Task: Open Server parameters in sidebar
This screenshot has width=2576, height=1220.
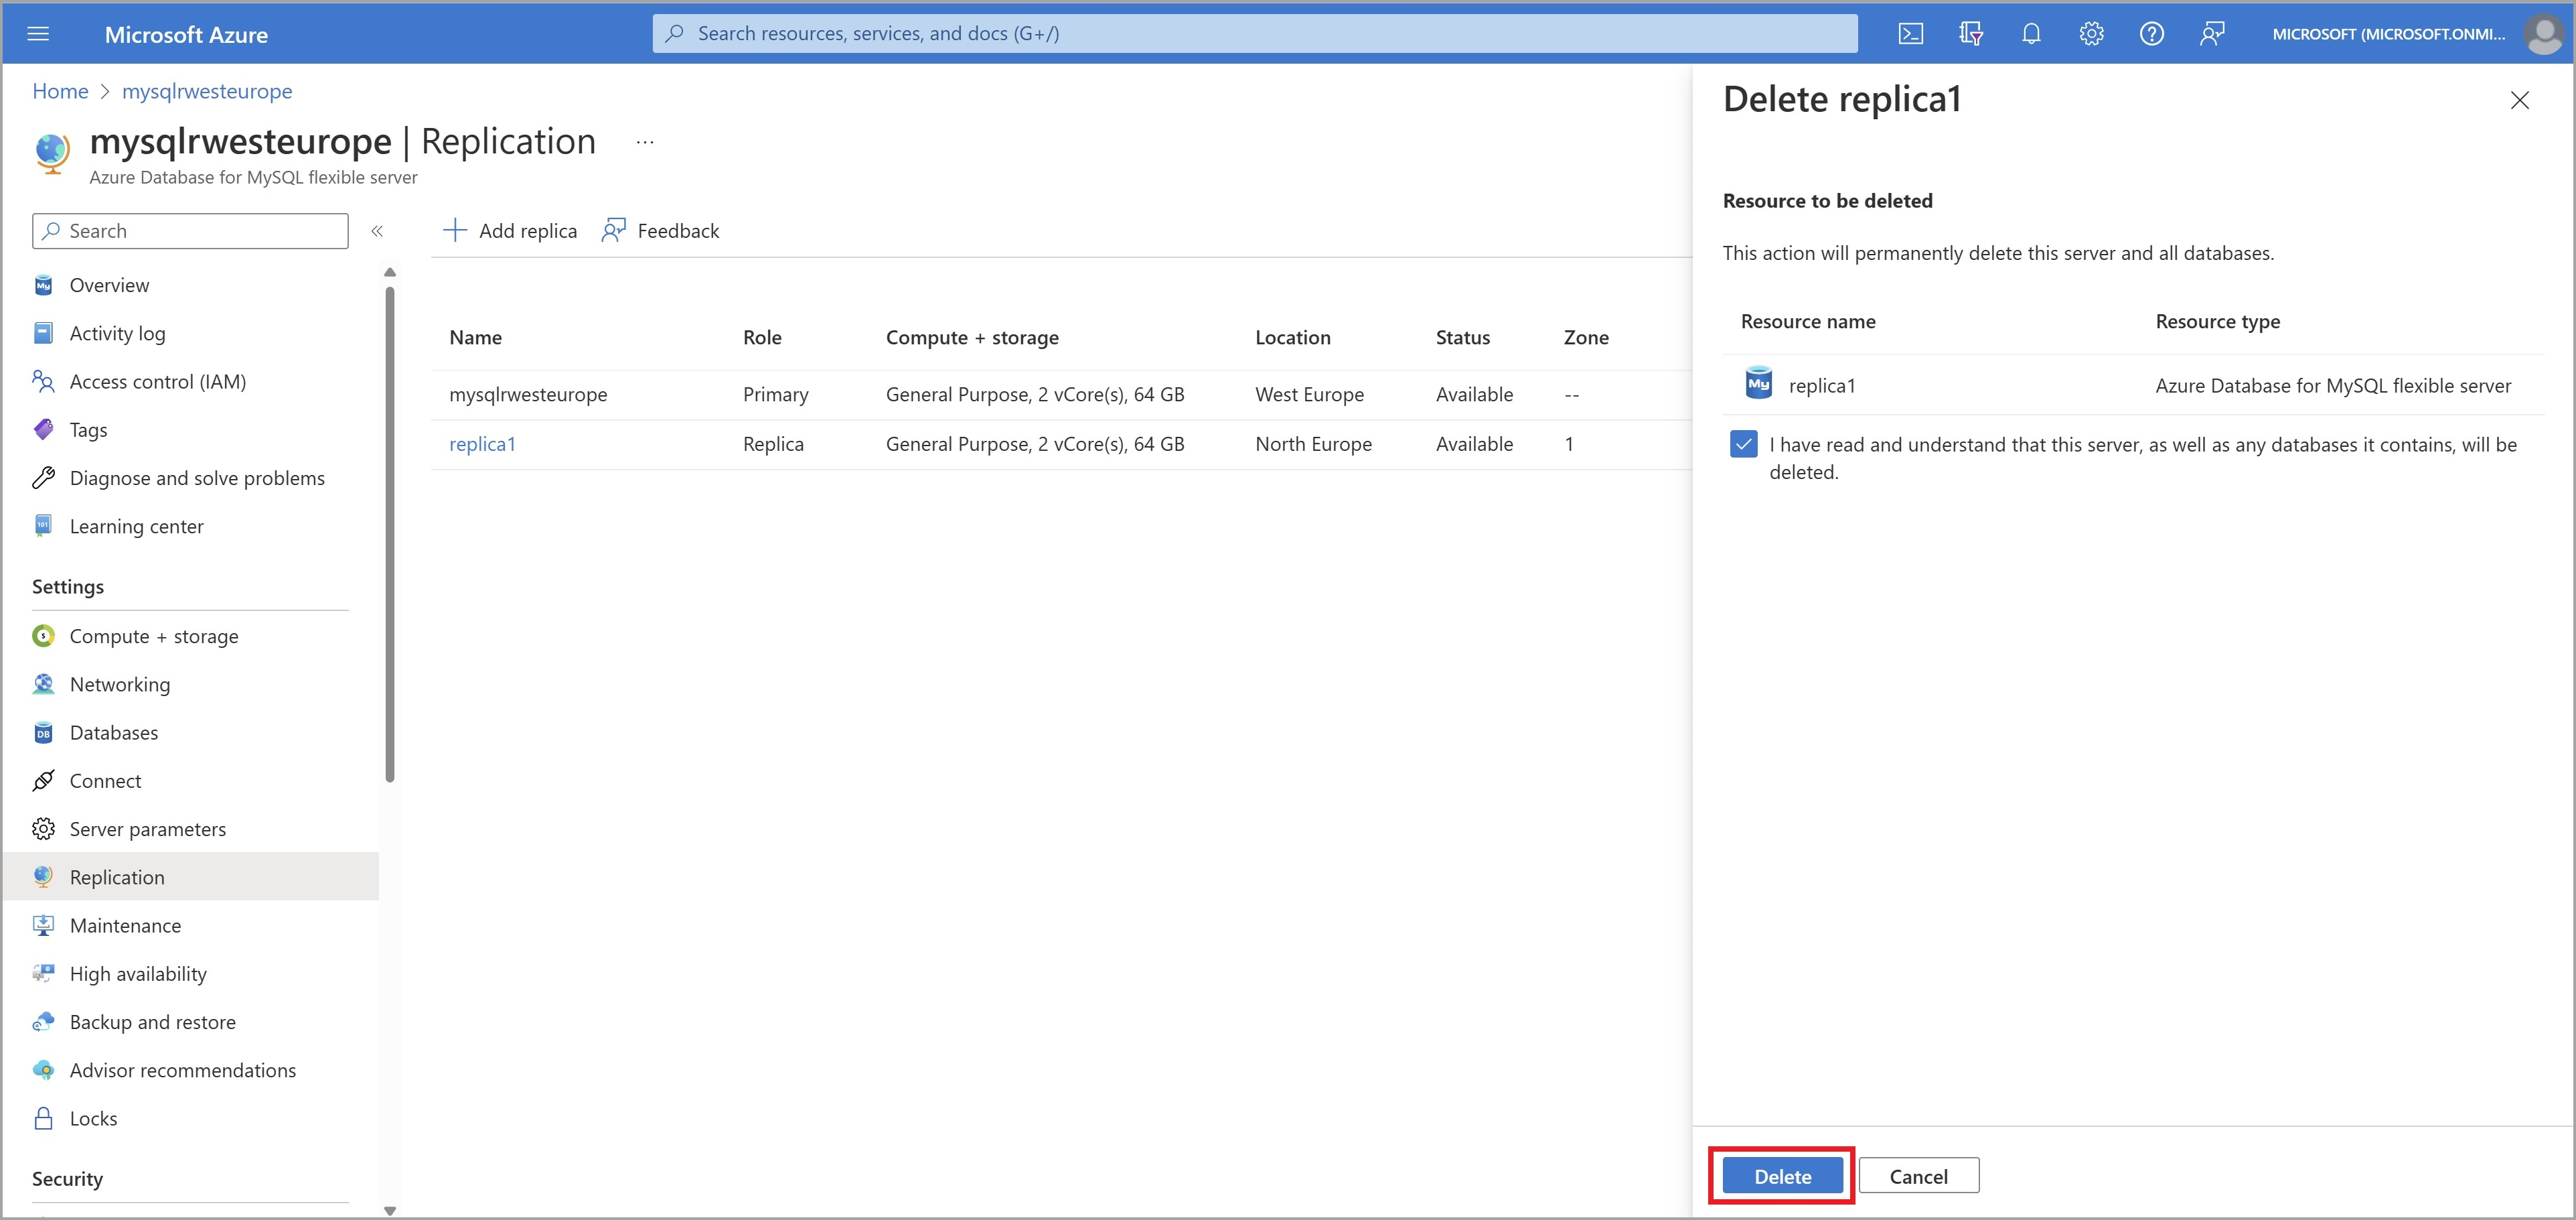Action: 147,829
